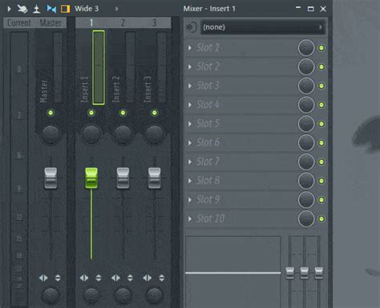The width and height of the screenshot is (380, 308).
Task: Click the Insert 2 volume fader
Action: [x=123, y=178]
